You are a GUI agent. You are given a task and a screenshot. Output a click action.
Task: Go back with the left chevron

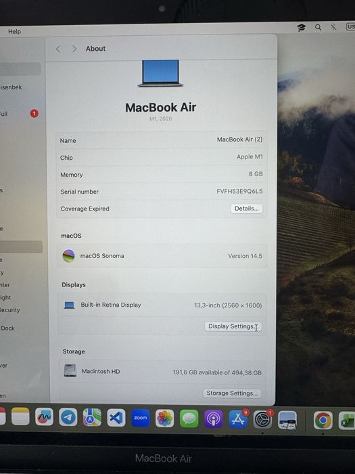[58, 49]
